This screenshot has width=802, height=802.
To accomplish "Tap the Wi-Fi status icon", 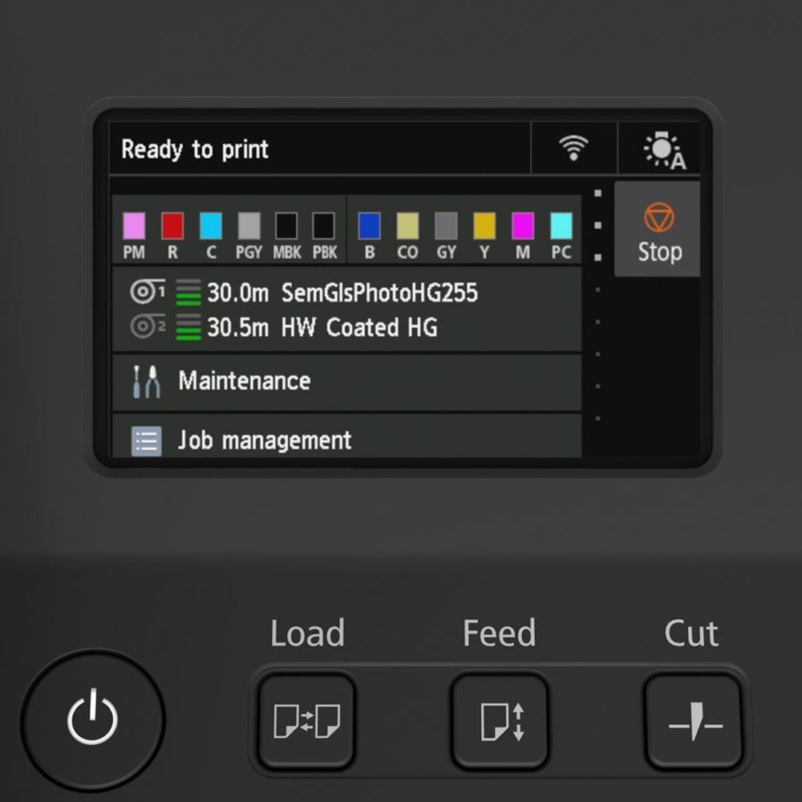I will [x=573, y=148].
